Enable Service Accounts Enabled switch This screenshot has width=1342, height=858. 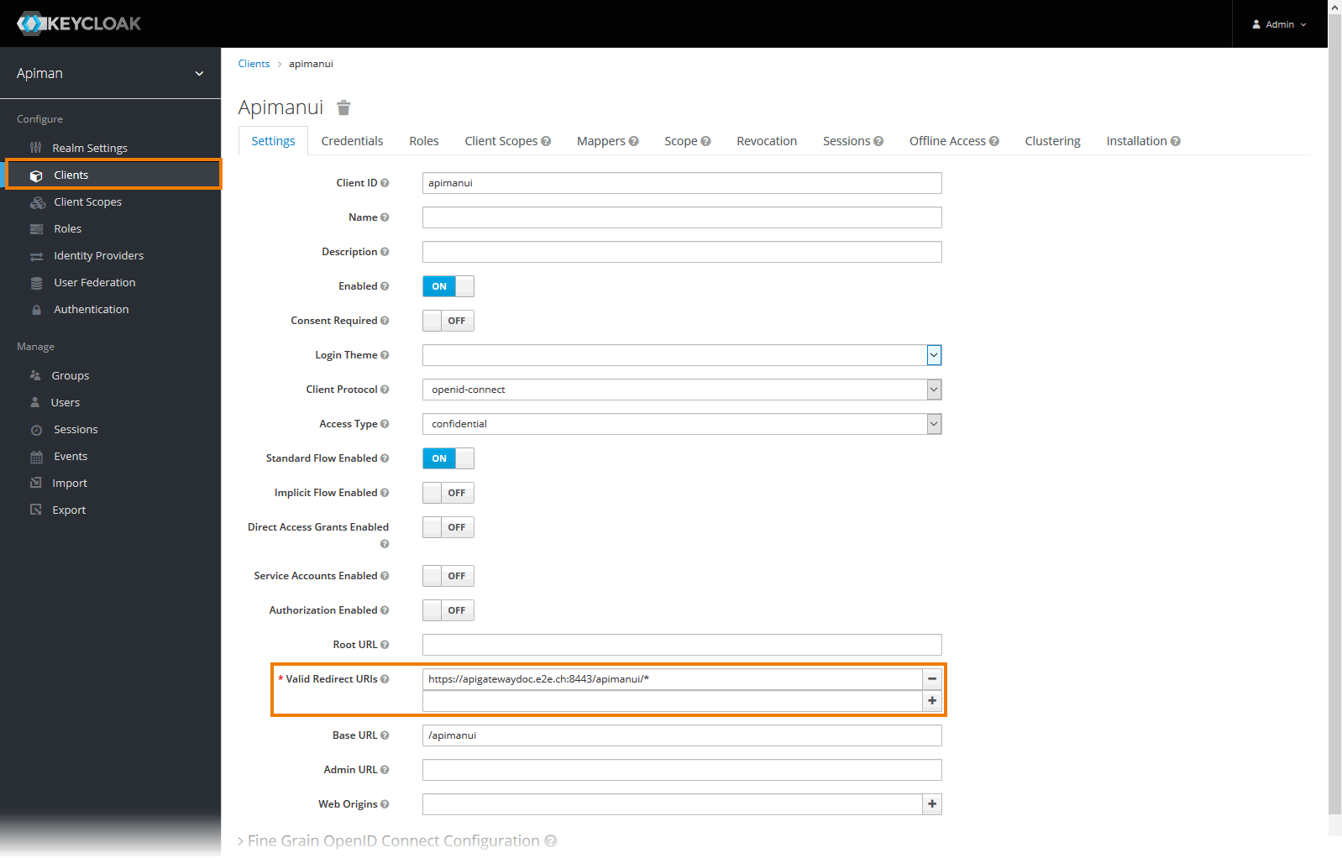[448, 576]
